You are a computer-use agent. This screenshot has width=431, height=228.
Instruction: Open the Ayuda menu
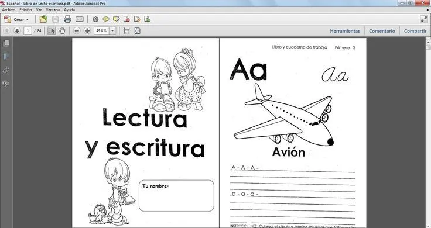pos(69,9)
